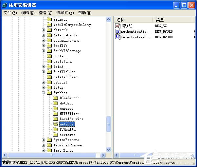The height and width of the screenshot is (167, 197).
Task: Click the values pane scroll left arrow
Action: [116, 155]
